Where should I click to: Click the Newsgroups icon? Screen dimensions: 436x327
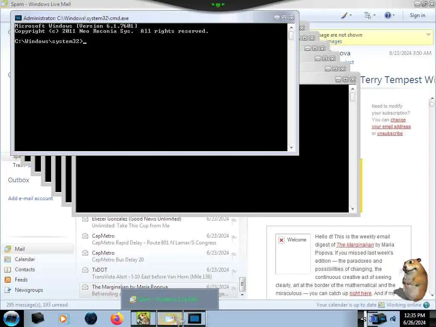[8, 290]
